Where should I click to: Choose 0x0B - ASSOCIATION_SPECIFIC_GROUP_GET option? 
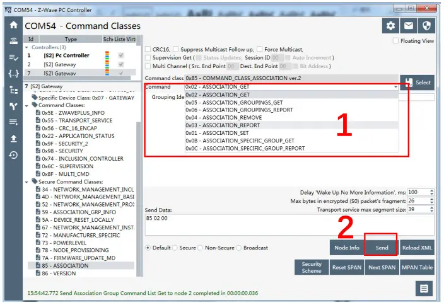291,141
